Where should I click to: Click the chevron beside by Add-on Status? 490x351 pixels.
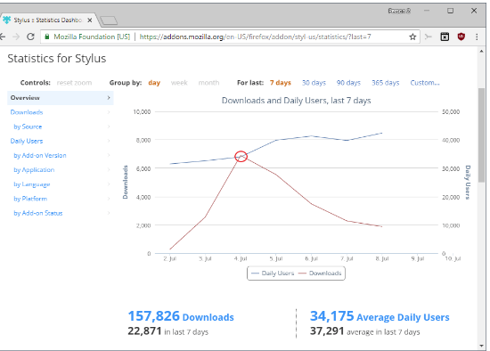109,213
